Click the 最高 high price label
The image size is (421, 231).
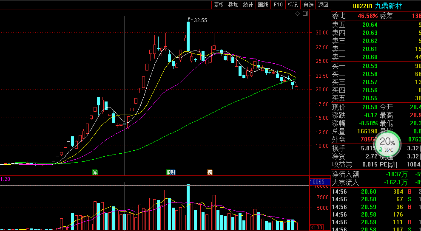click(386, 115)
